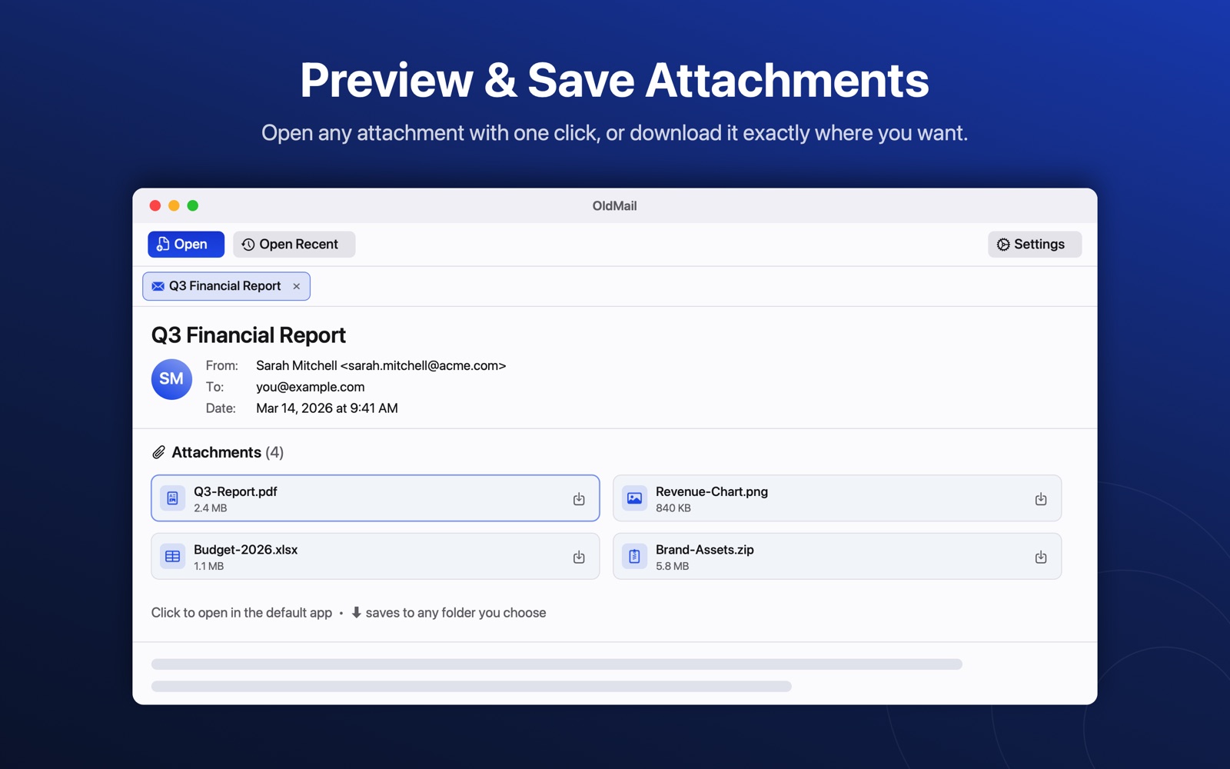Click the image file icon for Revenue-Chart.png
Viewport: 1230px width, 769px height.
coord(634,498)
